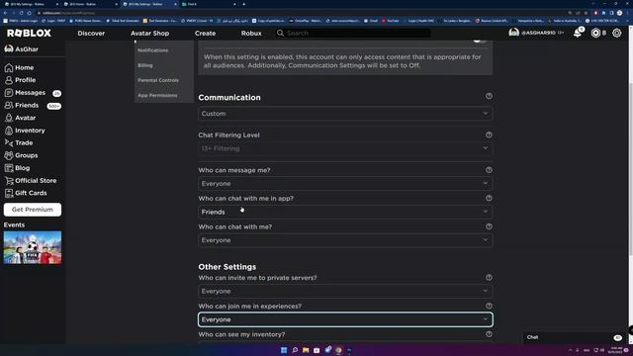
Task: Show help for join me in experiences
Action: tap(489, 306)
